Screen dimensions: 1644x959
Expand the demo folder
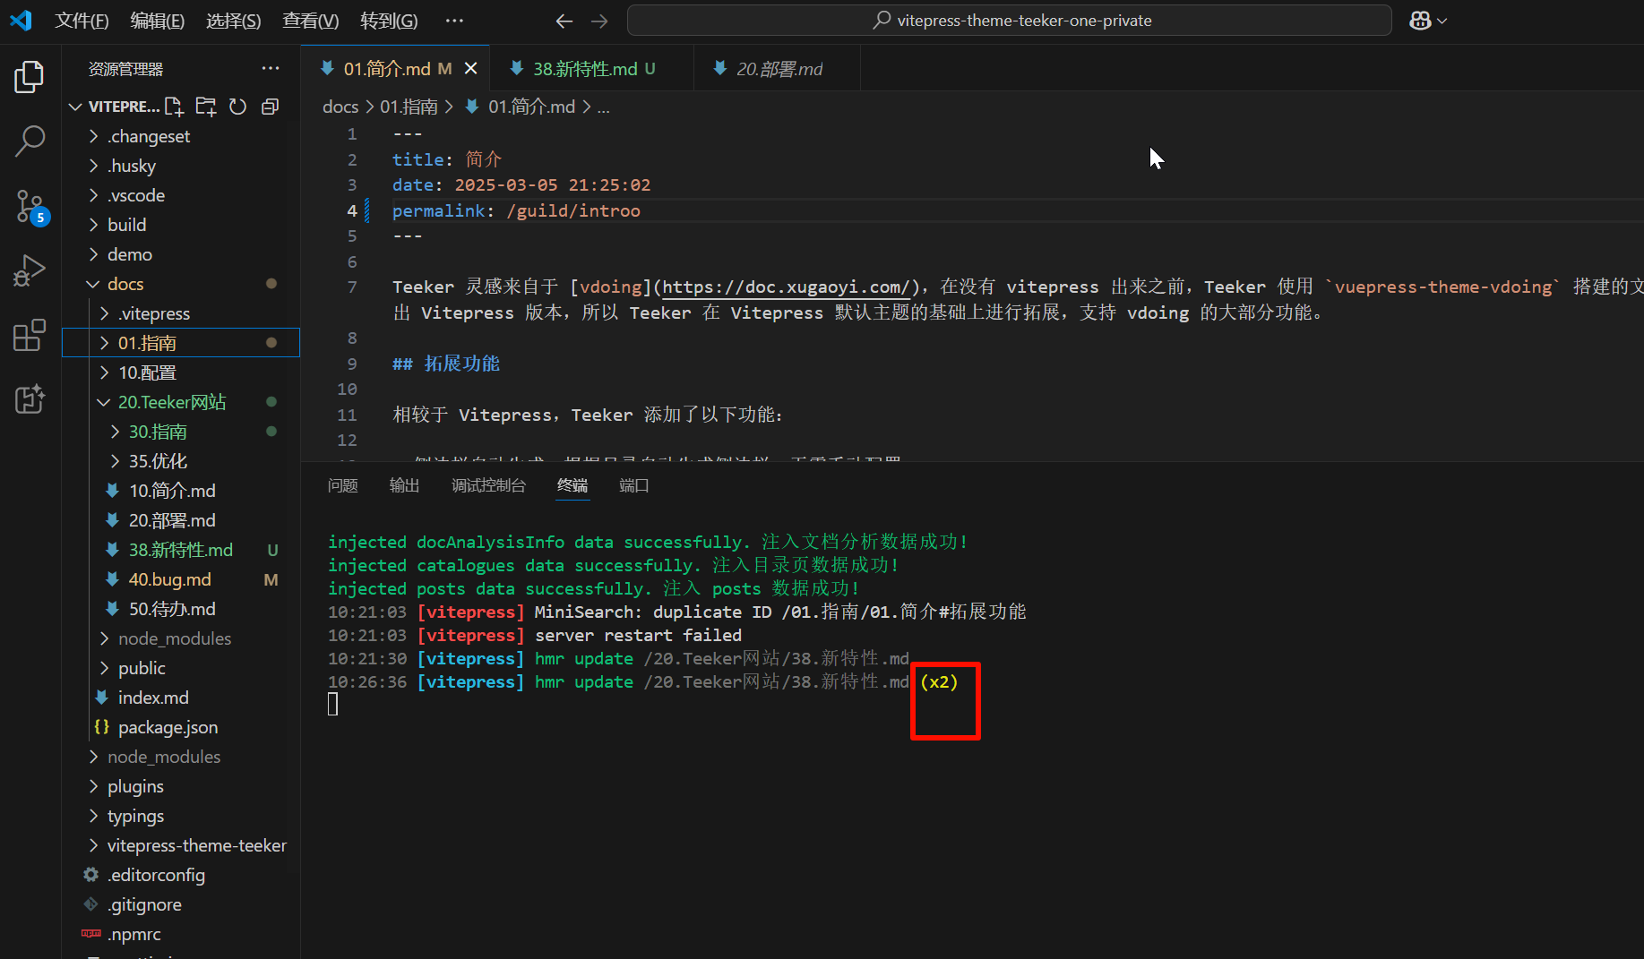181,254
